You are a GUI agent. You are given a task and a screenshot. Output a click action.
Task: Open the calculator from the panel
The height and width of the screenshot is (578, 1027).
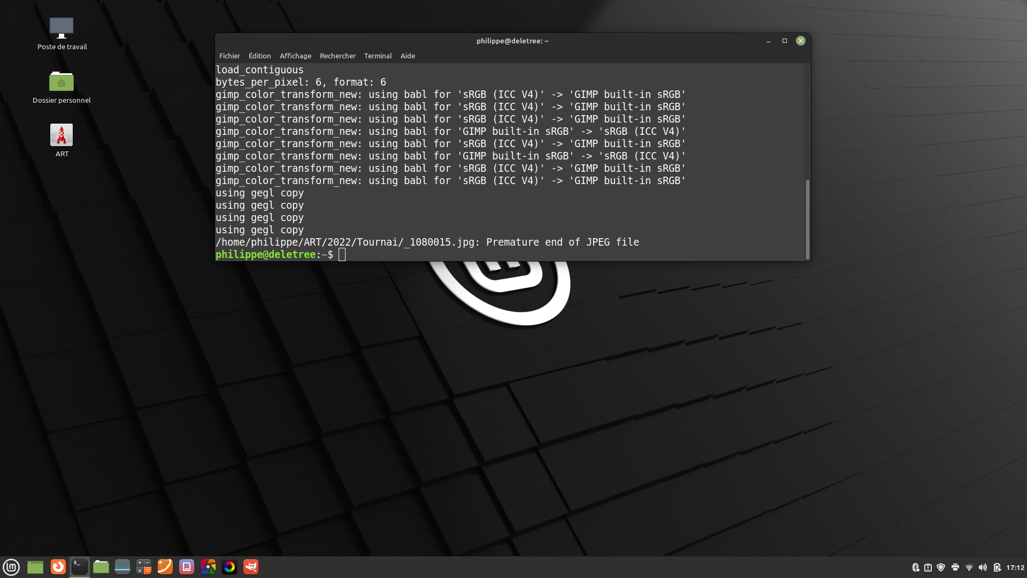click(x=144, y=567)
